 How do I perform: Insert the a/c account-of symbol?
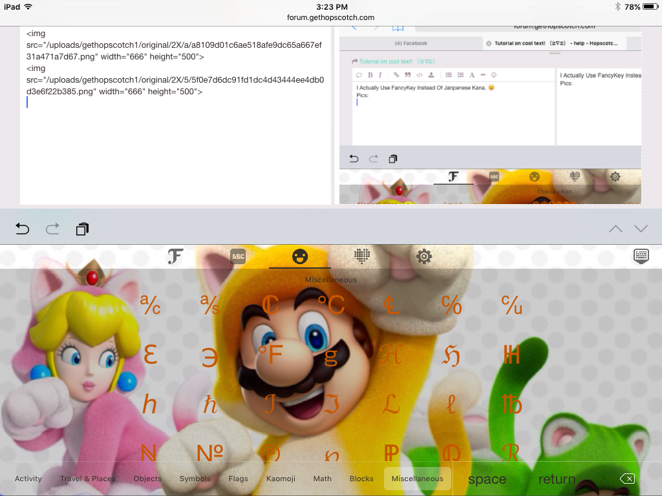pos(150,305)
